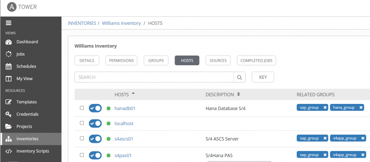370x162 pixels.
Task: Open the localhost host link
Action: click(124, 123)
